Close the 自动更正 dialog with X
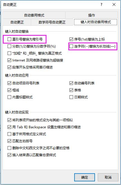 [x=114, y=4]
